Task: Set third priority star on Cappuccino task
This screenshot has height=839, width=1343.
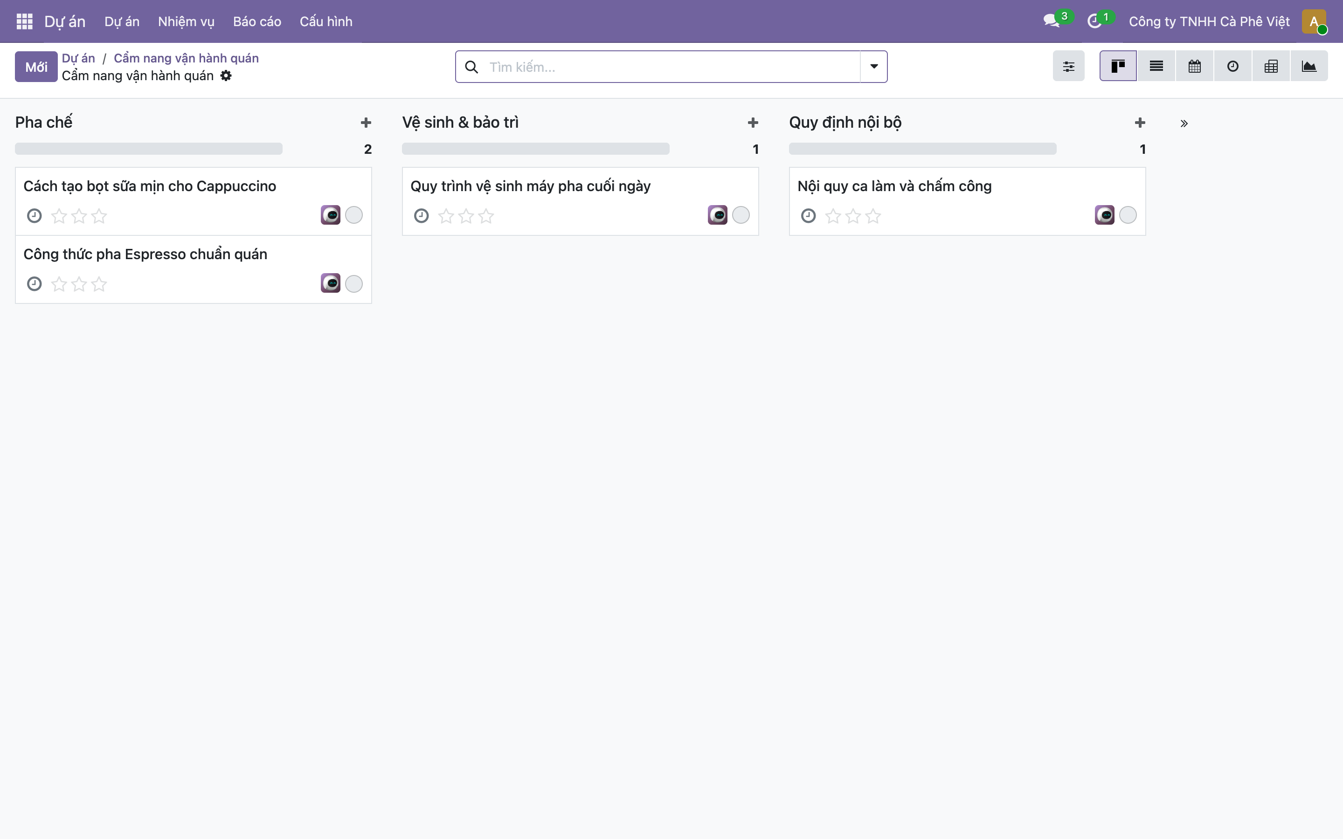Action: click(99, 216)
